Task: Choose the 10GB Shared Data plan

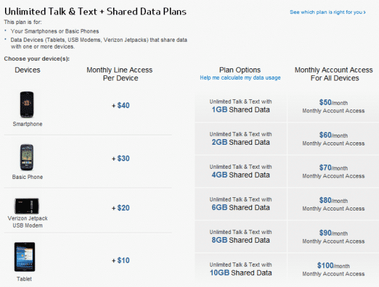Action: pos(241,269)
